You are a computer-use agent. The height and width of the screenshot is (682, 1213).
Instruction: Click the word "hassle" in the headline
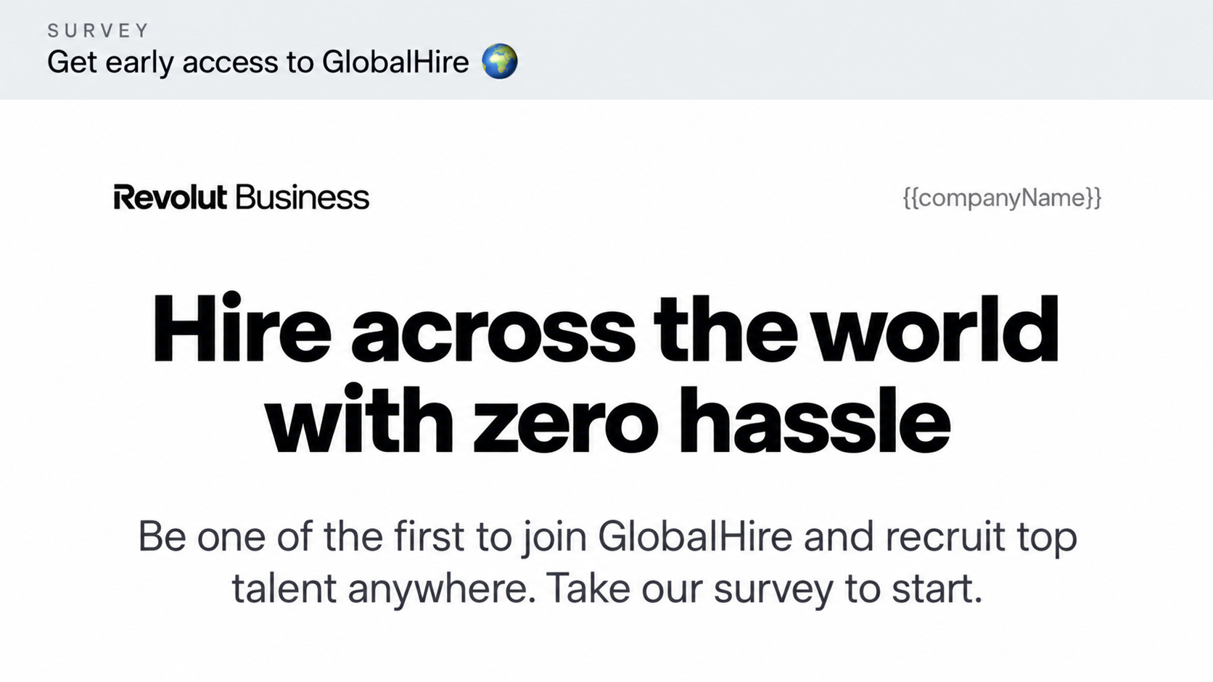click(x=814, y=419)
